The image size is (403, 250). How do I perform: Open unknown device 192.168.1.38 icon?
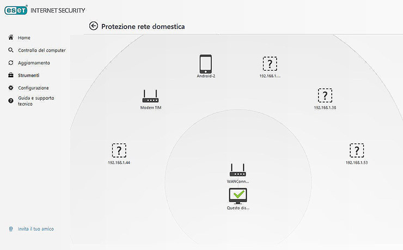coord(325,96)
